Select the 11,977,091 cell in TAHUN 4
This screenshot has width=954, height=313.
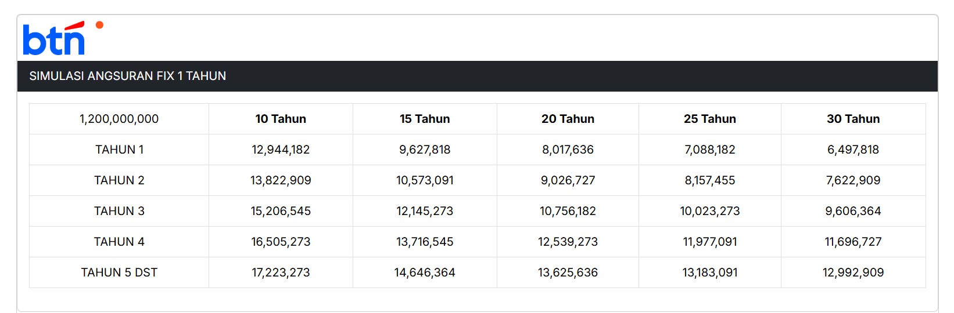click(x=710, y=242)
